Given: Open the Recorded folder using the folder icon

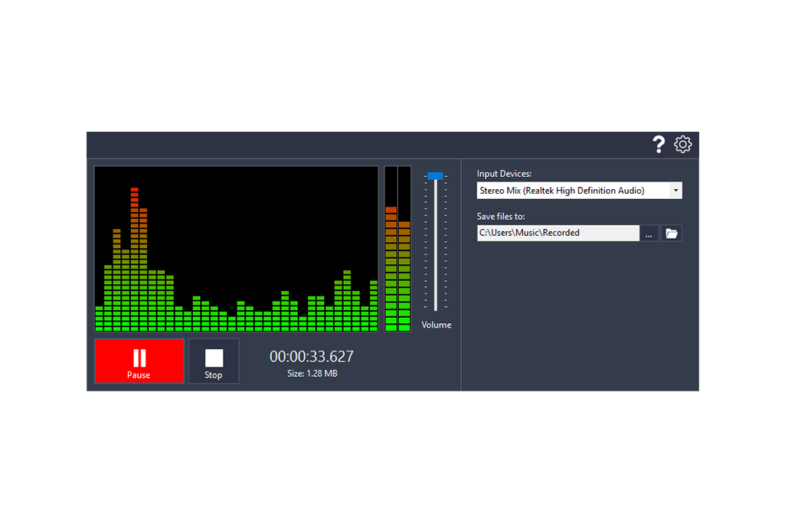Looking at the screenshot, I should [672, 233].
